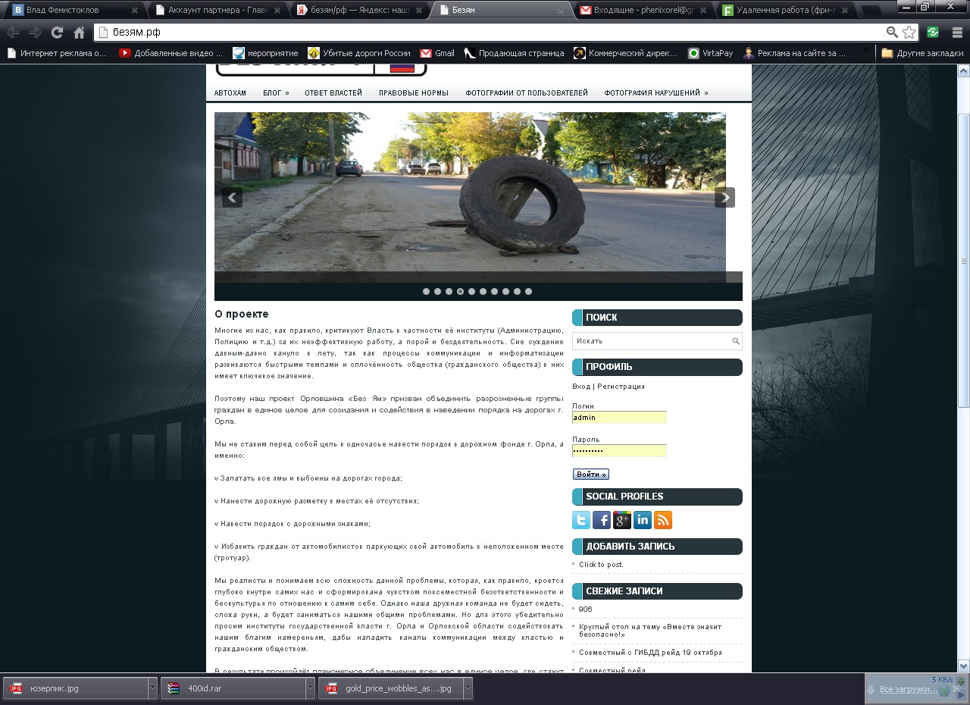The width and height of the screenshot is (970, 705).
Task: Open the downloaded file юзерпик.jpg
Action: point(76,688)
